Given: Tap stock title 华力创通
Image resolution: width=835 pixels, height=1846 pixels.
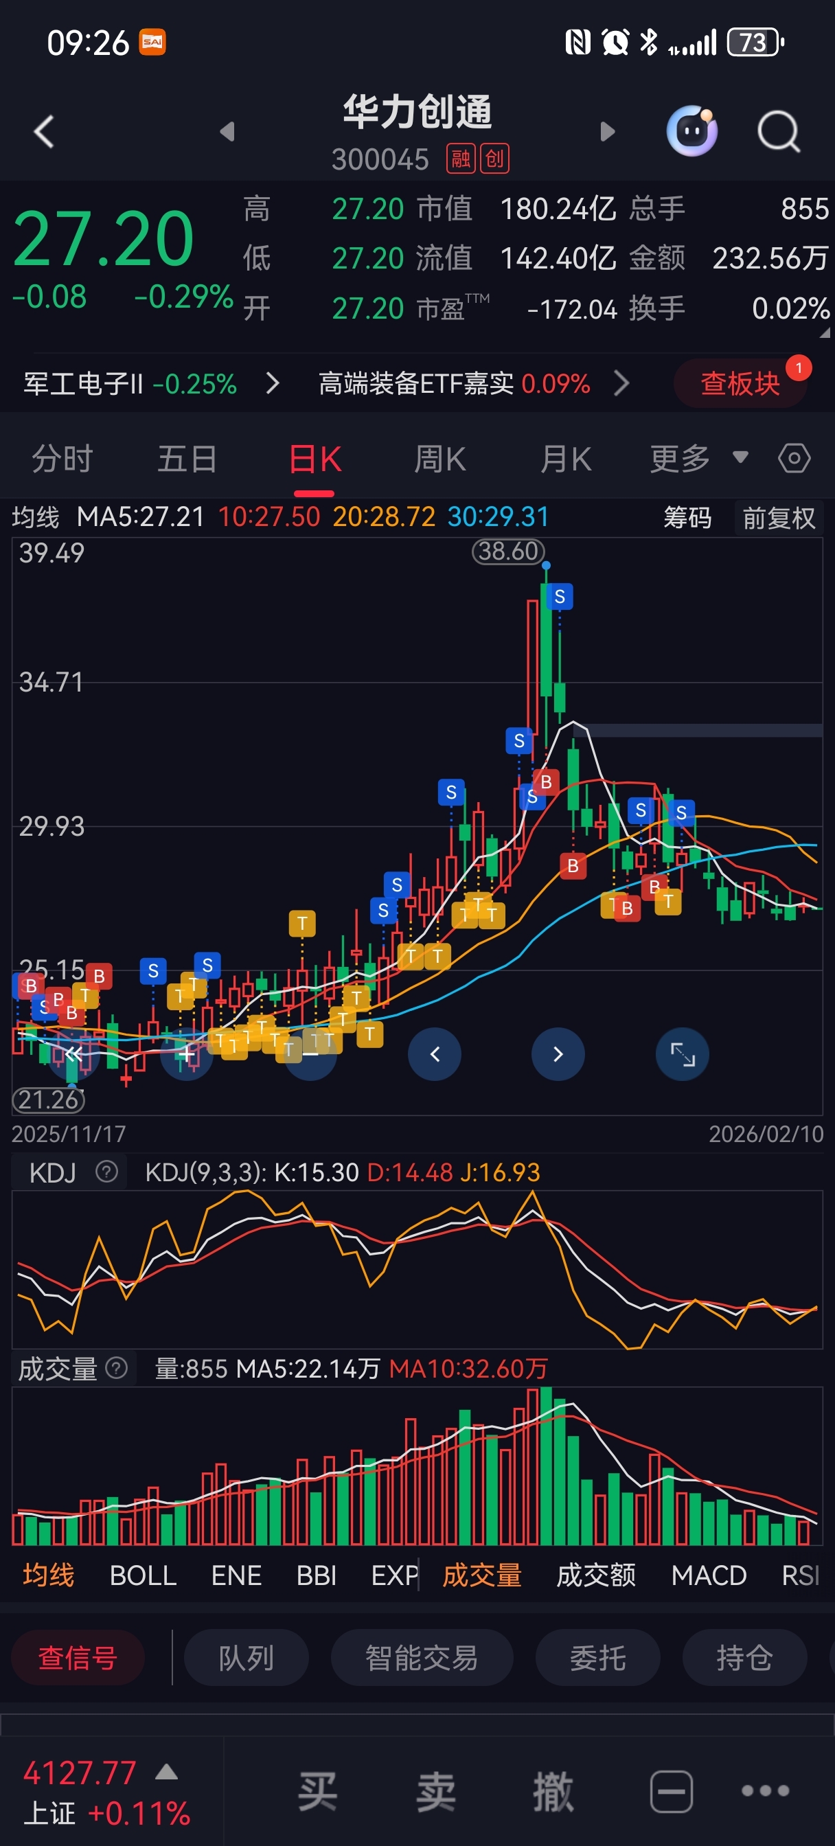Looking at the screenshot, I should click(417, 112).
